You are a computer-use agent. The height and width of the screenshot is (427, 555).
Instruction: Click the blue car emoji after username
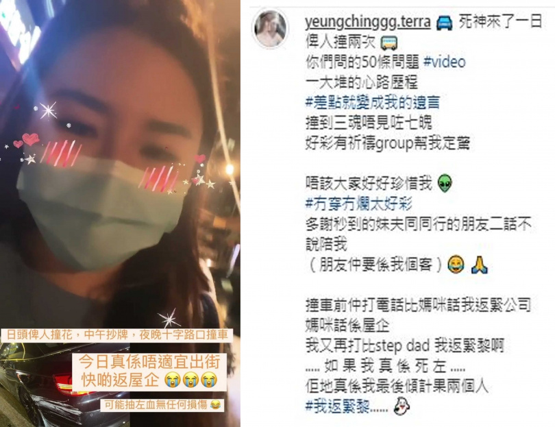tap(444, 23)
